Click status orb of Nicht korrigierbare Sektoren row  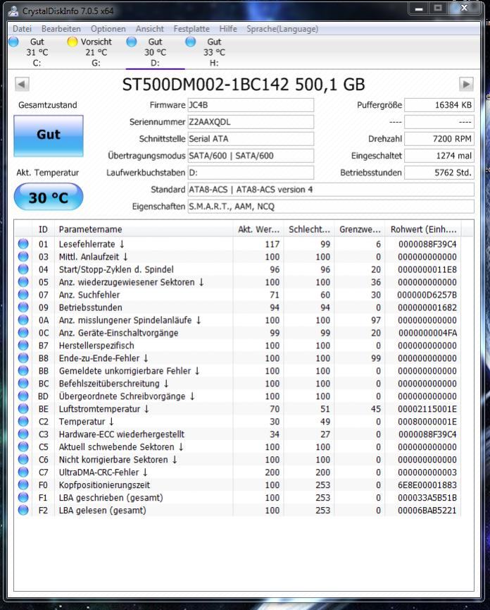[23, 460]
